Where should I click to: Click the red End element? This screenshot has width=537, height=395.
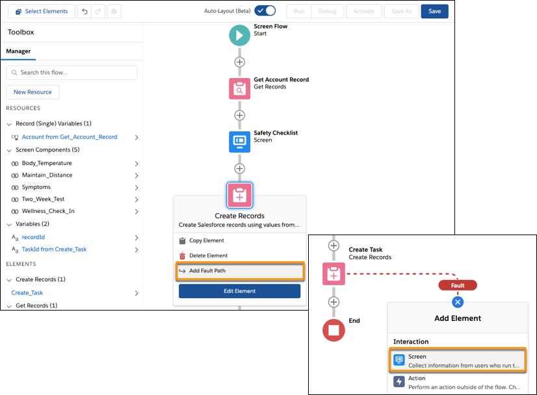point(334,330)
